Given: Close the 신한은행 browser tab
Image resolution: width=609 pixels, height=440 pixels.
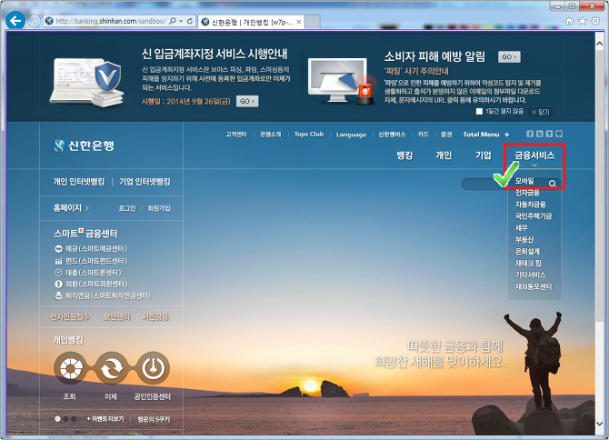Looking at the screenshot, I should [299, 22].
